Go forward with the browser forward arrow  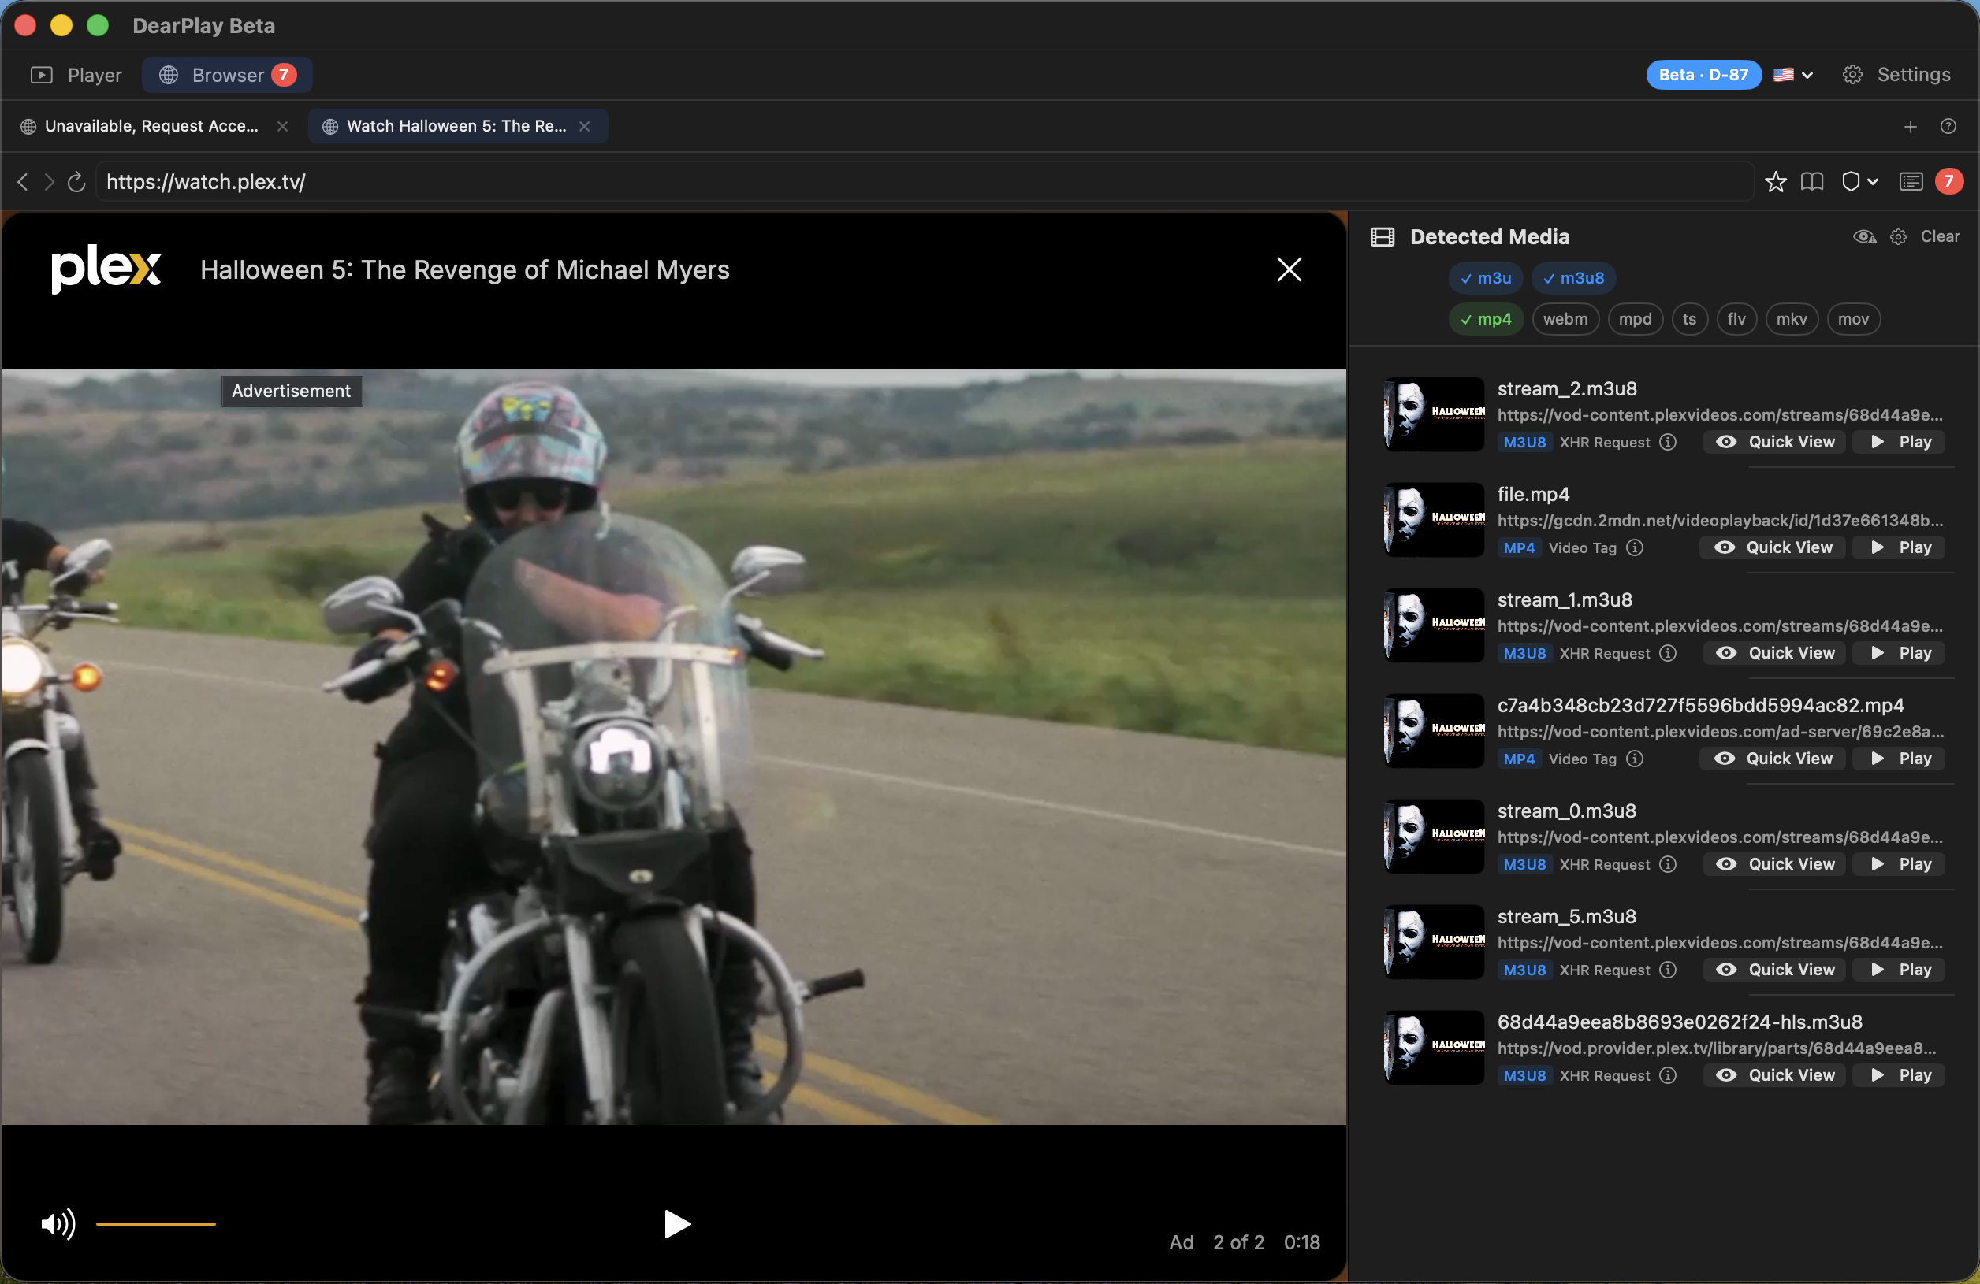49,181
